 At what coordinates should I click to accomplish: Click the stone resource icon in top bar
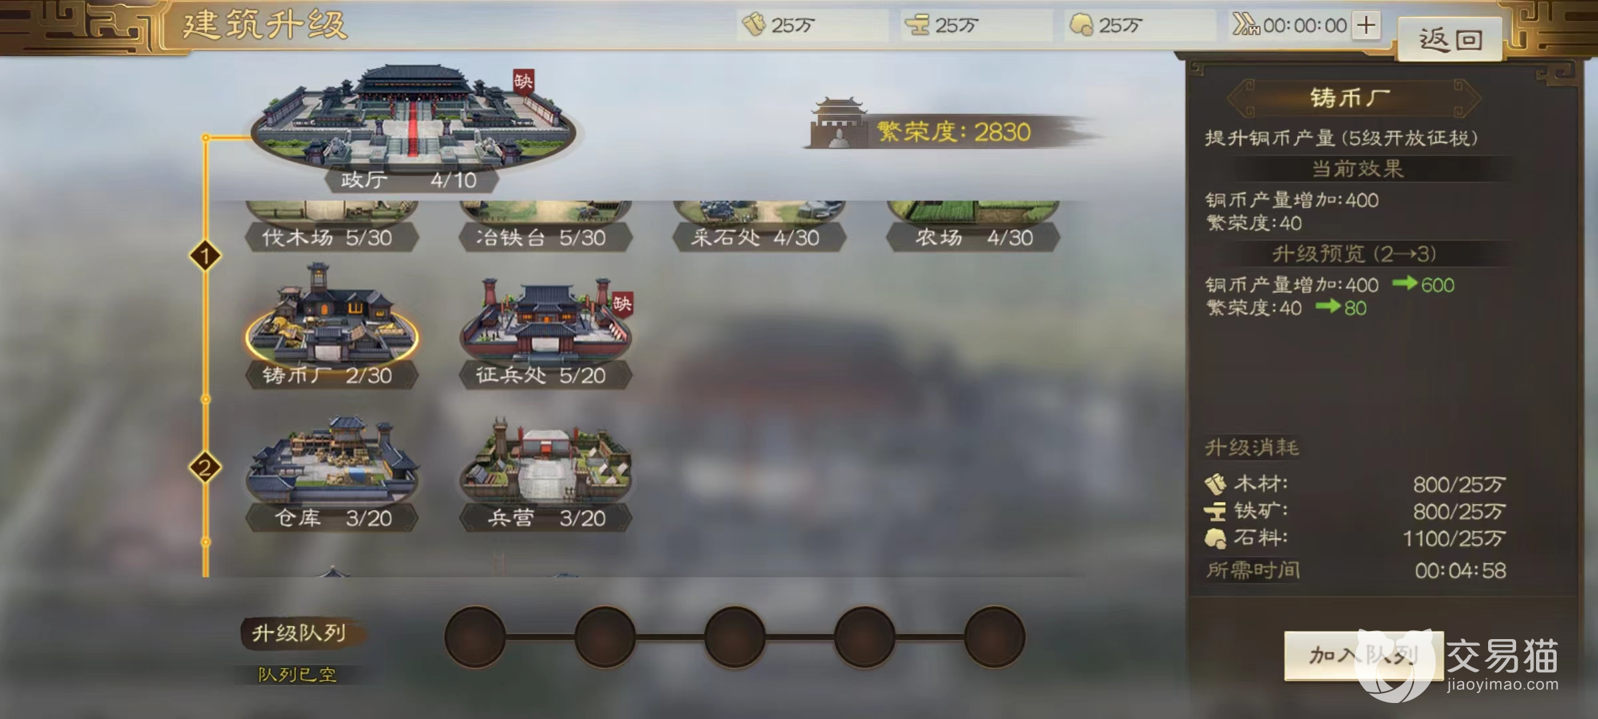1081,25
